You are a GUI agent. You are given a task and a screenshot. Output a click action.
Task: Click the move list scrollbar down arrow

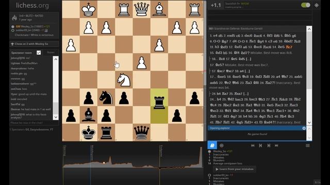309,122
